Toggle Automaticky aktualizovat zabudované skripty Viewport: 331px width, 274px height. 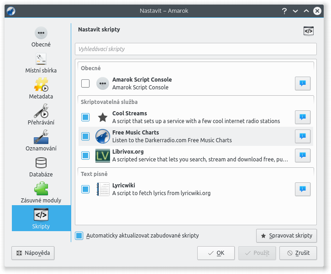tap(79, 236)
